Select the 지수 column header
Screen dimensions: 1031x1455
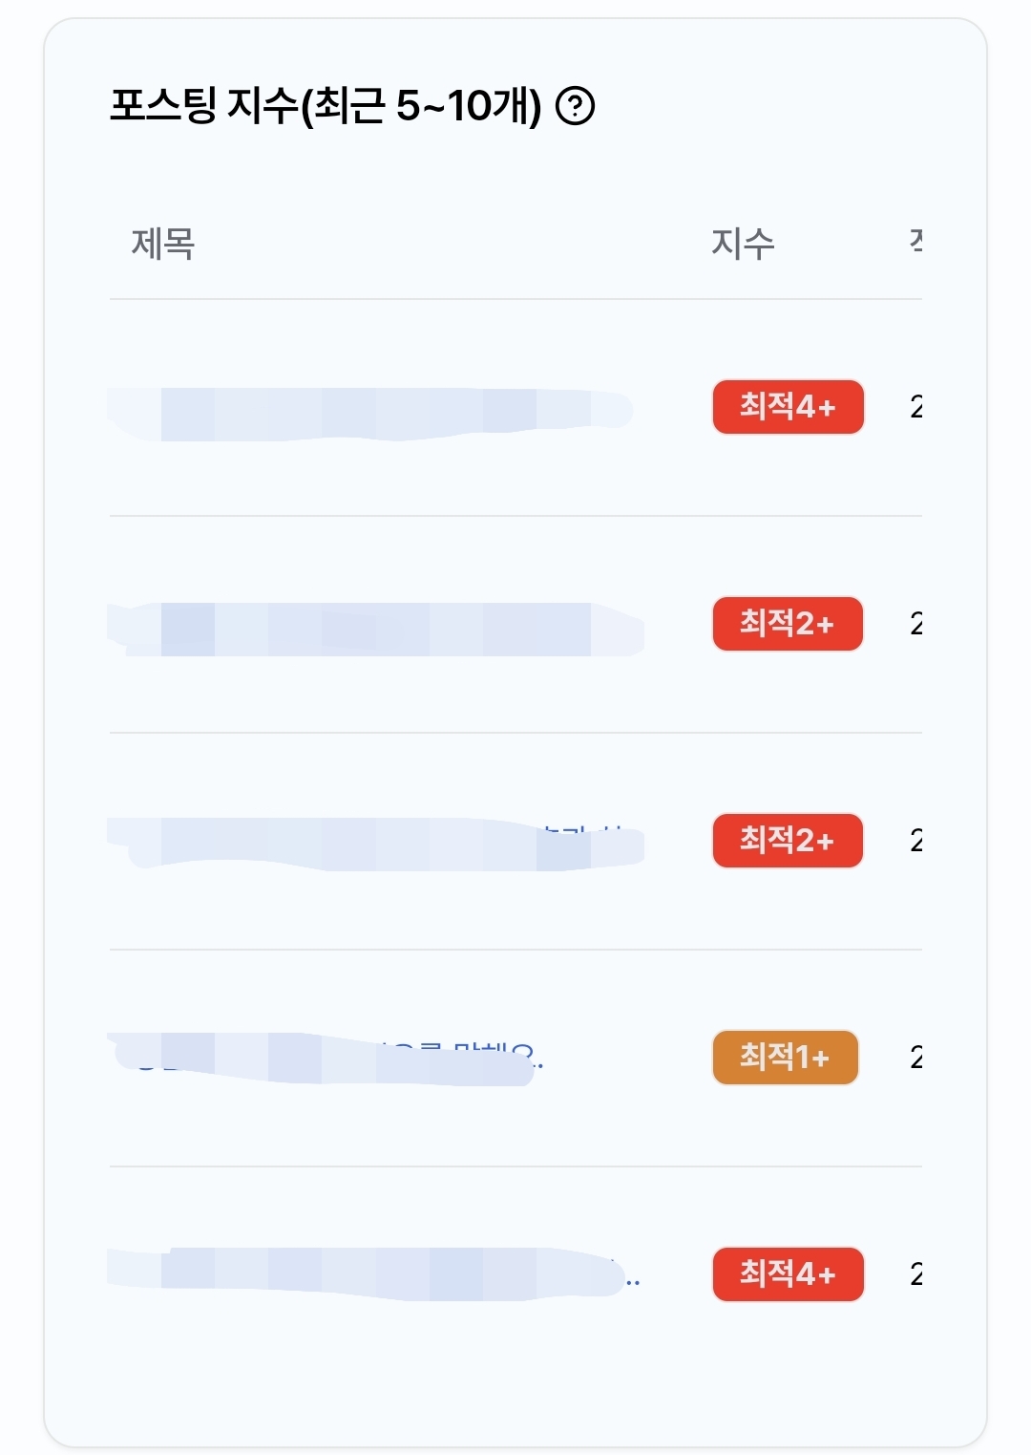click(x=743, y=244)
